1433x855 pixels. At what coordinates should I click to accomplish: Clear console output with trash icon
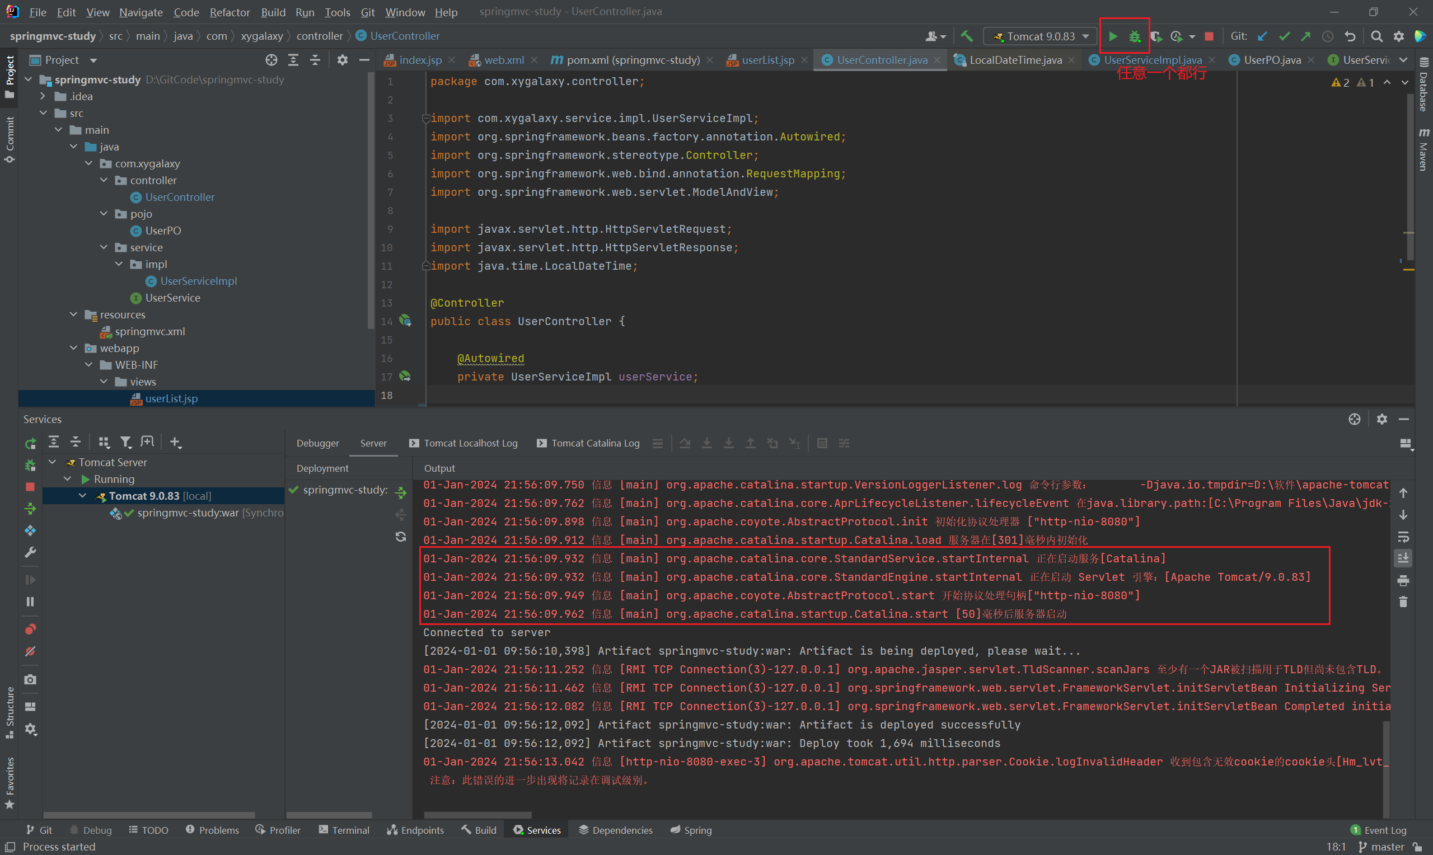(x=1403, y=602)
